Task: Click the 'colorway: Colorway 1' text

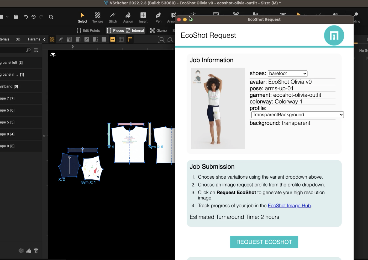Action: (276, 102)
